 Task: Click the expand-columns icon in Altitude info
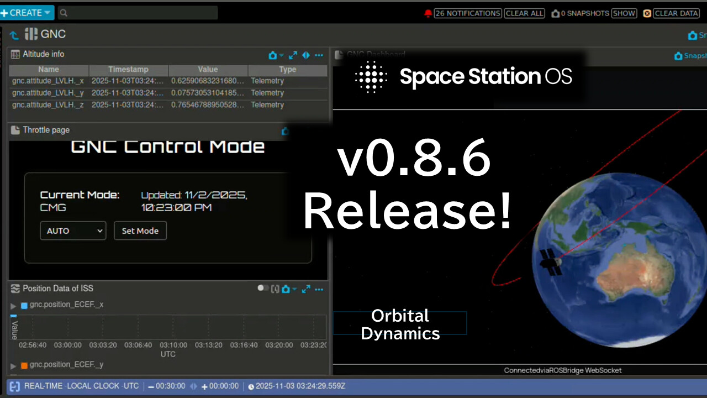pyautogui.click(x=305, y=55)
